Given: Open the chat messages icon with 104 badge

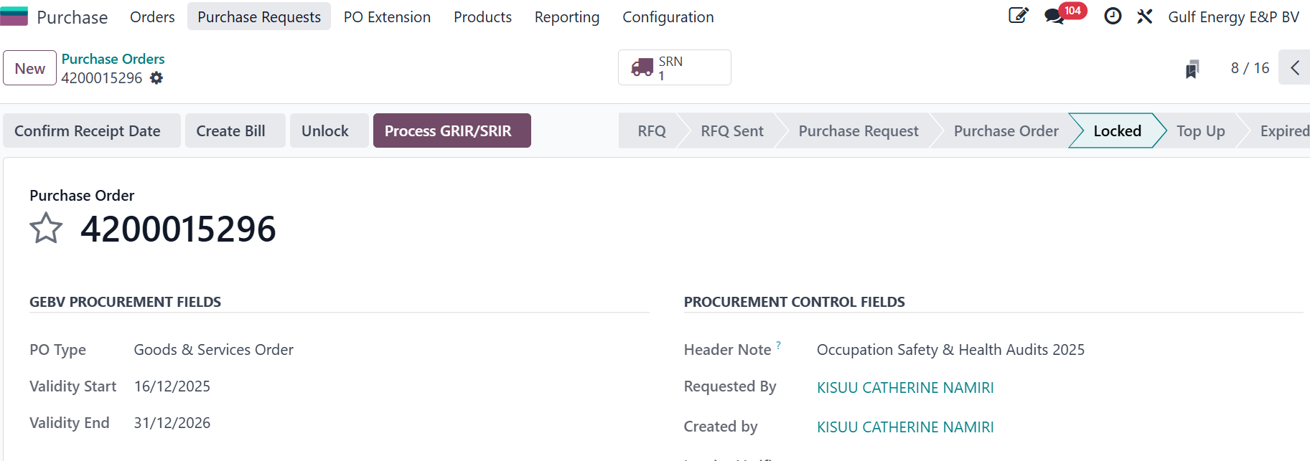Looking at the screenshot, I should (1054, 16).
